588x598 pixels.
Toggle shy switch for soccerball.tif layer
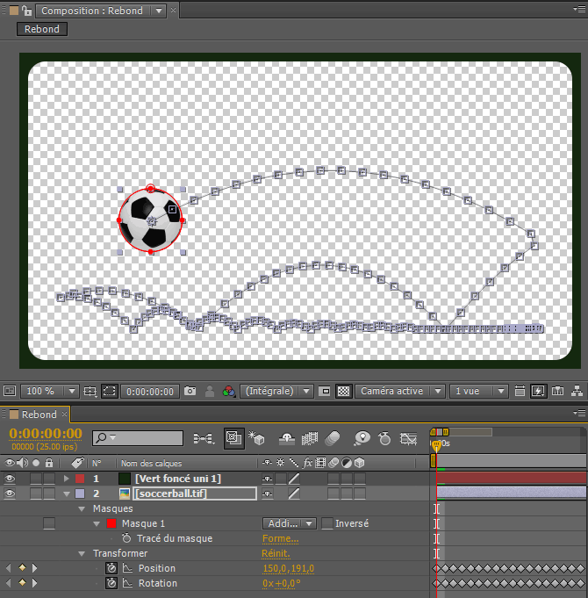tap(267, 494)
